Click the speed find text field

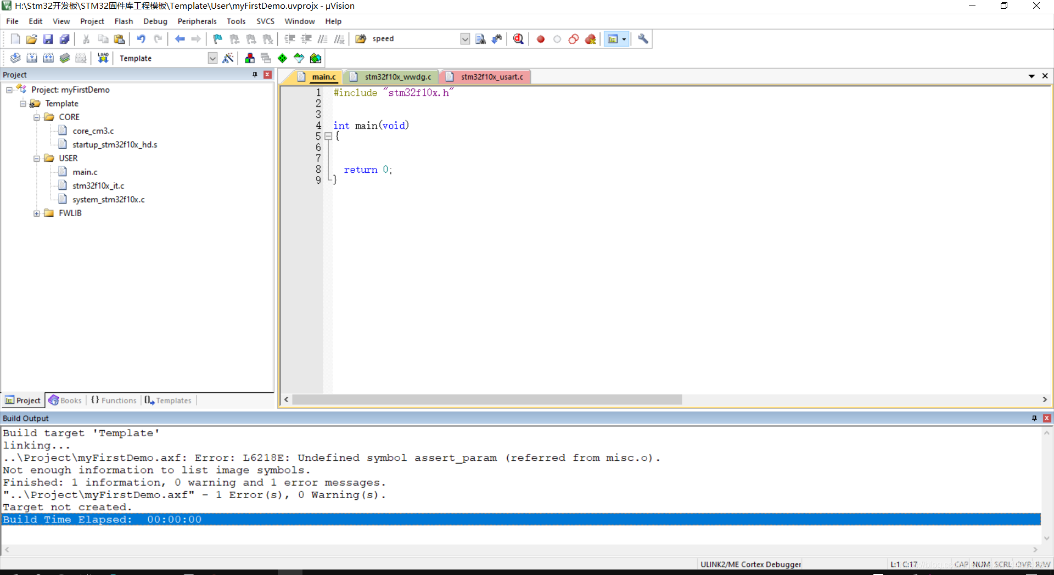click(414, 39)
